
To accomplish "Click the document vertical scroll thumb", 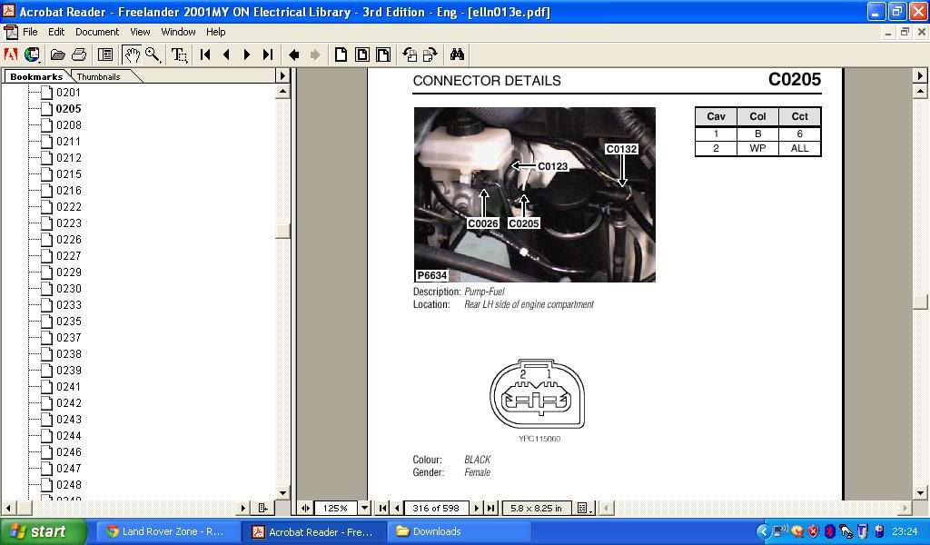I will (x=920, y=302).
